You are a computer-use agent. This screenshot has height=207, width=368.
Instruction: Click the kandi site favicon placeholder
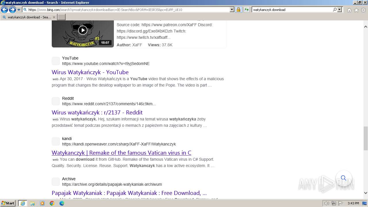coord(56,141)
